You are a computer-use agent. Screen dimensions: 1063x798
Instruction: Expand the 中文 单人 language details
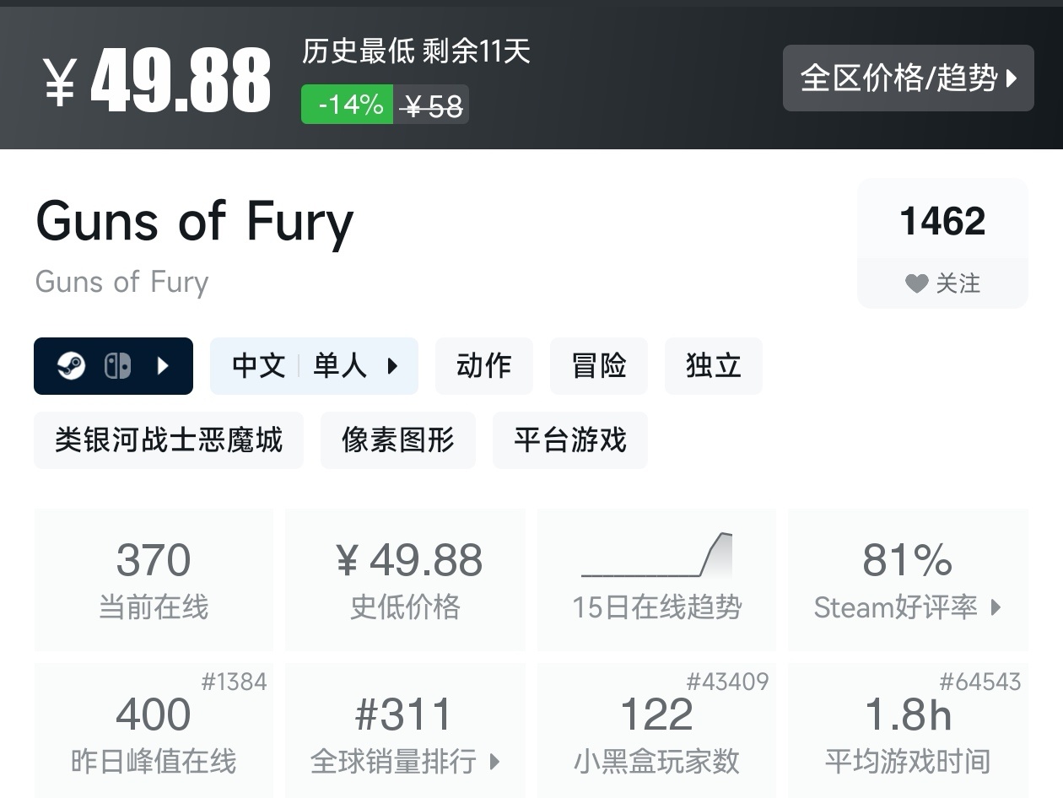314,366
